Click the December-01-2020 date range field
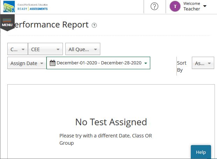This screenshot has height=159, width=217. [x=98, y=63]
